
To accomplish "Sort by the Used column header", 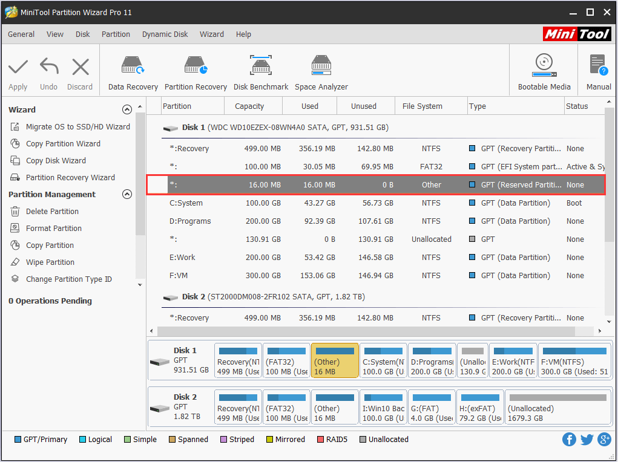I will click(x=310, y=106).
